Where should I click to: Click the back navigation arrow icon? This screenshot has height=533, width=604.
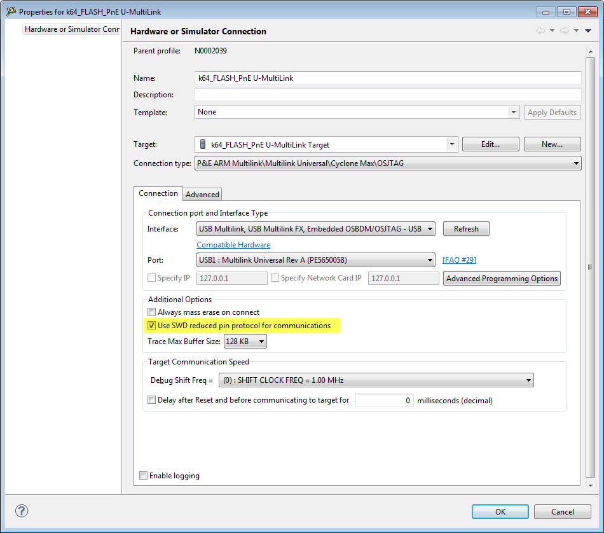click(540, 31)
